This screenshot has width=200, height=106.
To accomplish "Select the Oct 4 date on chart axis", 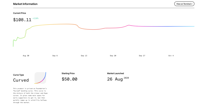I will point(171,56).
